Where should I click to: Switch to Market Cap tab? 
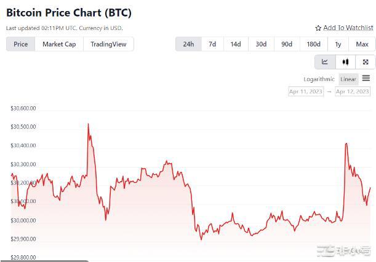[x=59, y=44]
